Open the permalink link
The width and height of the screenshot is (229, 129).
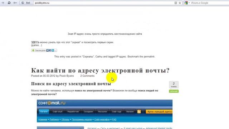149,57
